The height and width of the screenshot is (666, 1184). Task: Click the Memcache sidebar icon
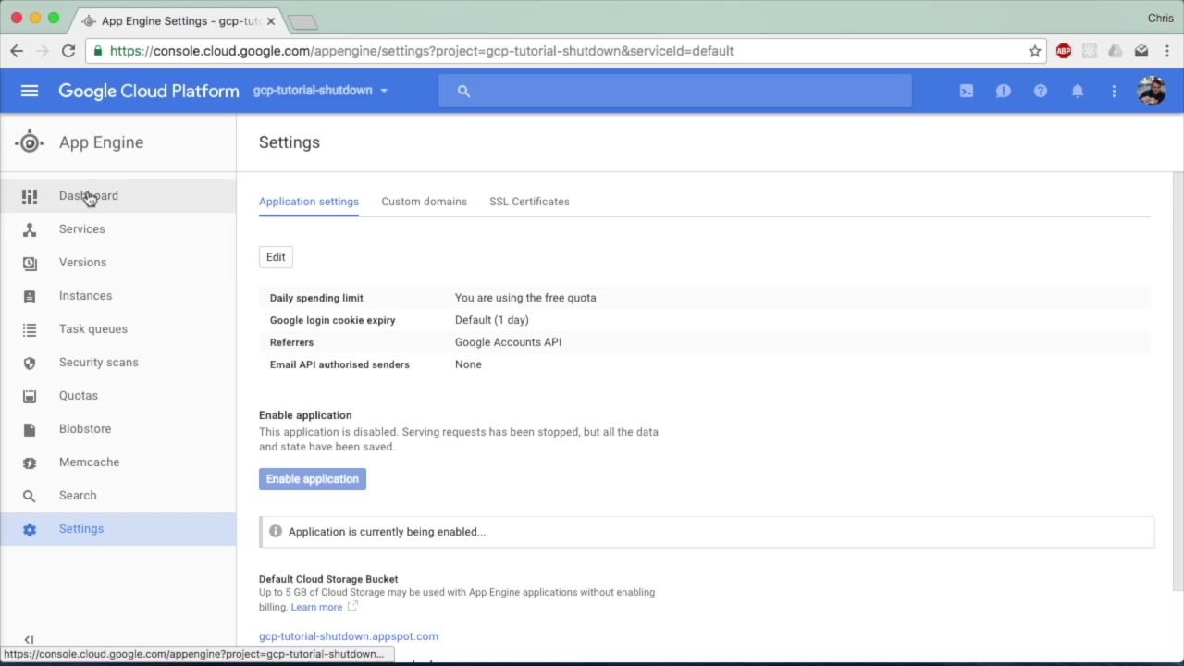[x=30, y=462]
